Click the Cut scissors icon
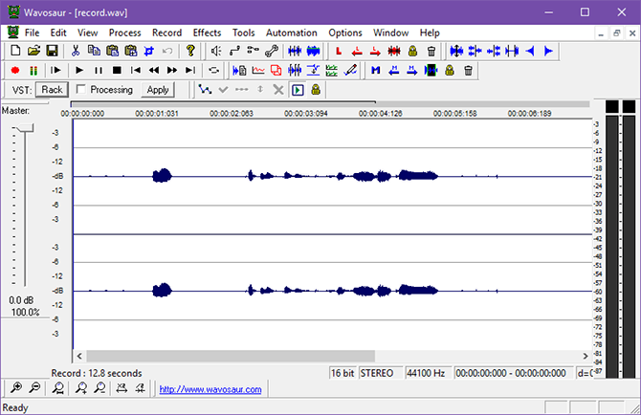The height and width of the screenshot is (415, 641). coord(76,51)
